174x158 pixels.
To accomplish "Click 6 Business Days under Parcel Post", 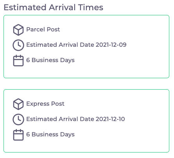I will [x=50, y=60].
